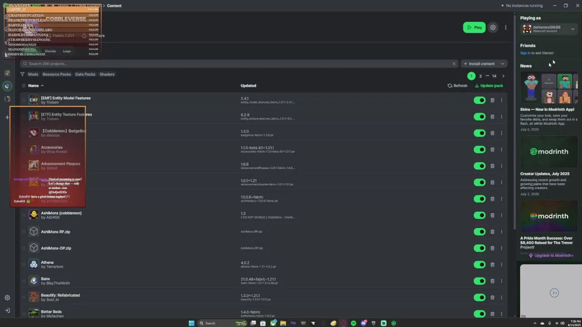This screenshot has width=582, height=327.
Task: Click the Athena mod icon
Action: (x=34, y=264)
